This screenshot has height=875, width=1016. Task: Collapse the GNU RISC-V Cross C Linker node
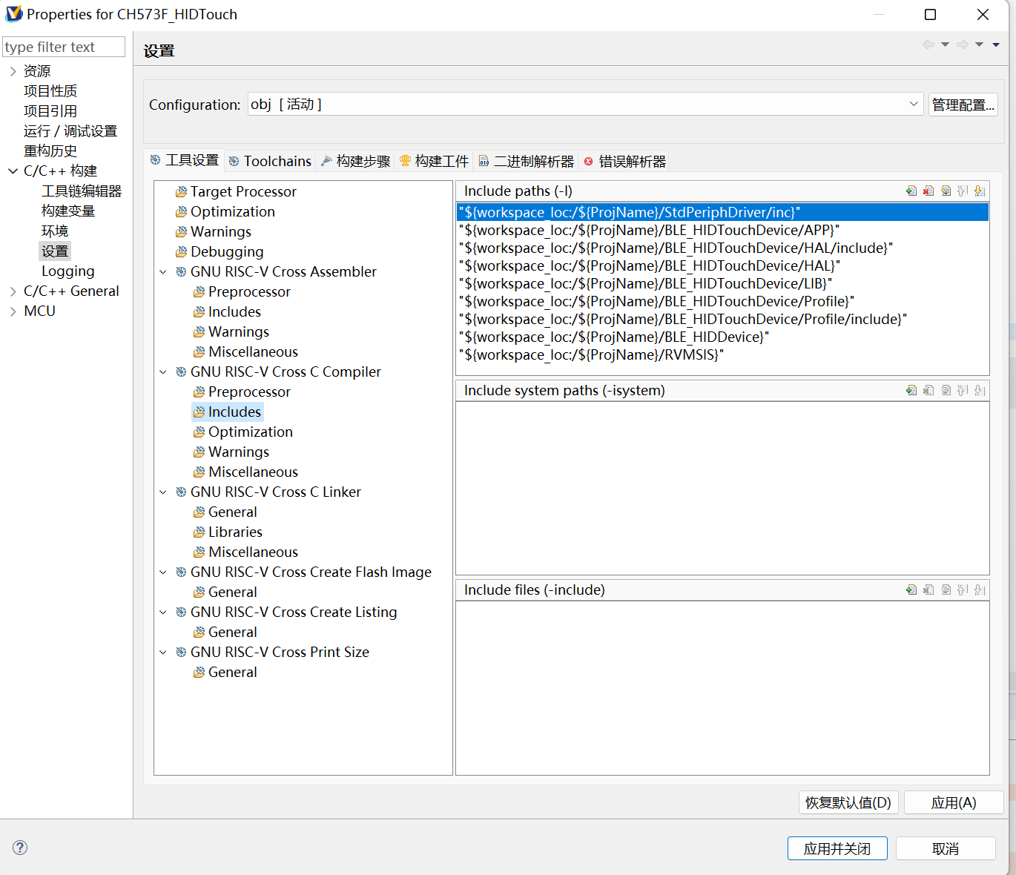[x=163, y=492]
